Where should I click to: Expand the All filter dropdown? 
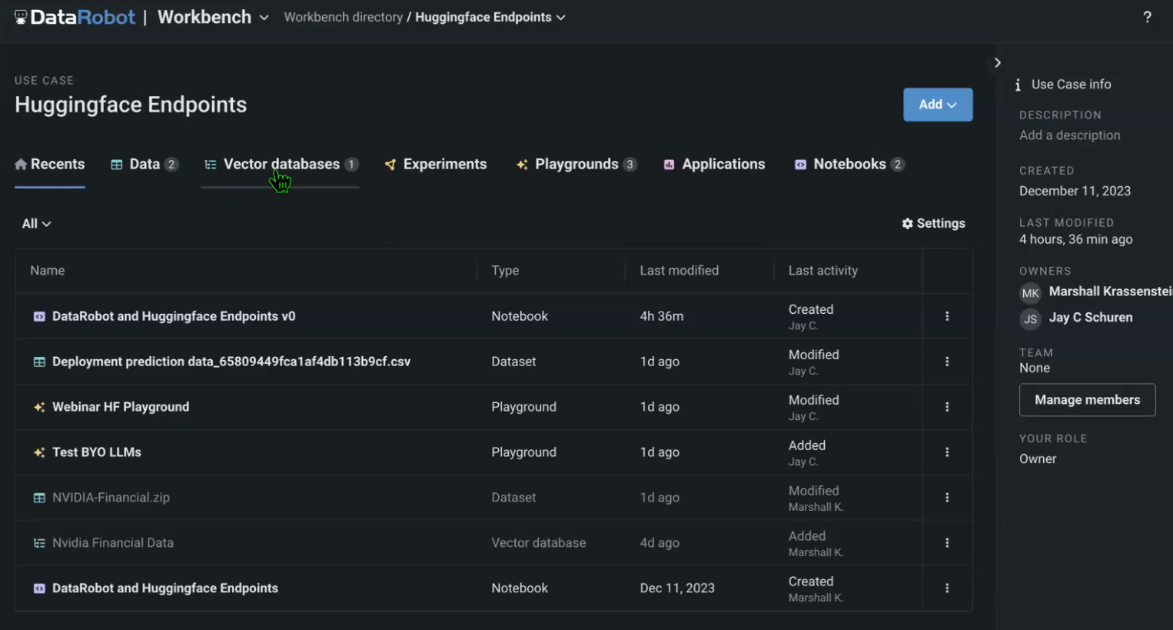[36, 224]
